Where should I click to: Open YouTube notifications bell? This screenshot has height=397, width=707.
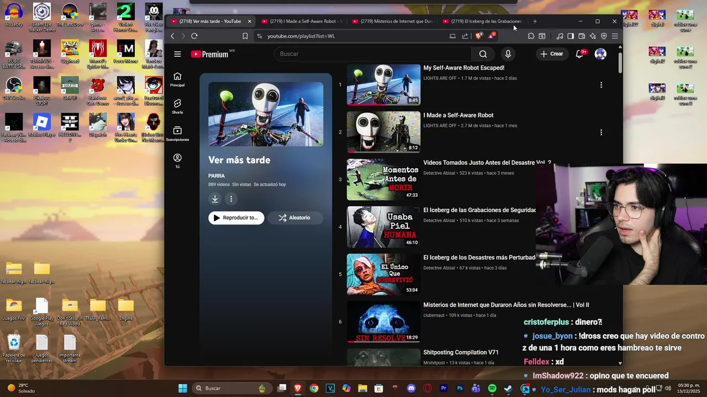[x=580, y=54]
